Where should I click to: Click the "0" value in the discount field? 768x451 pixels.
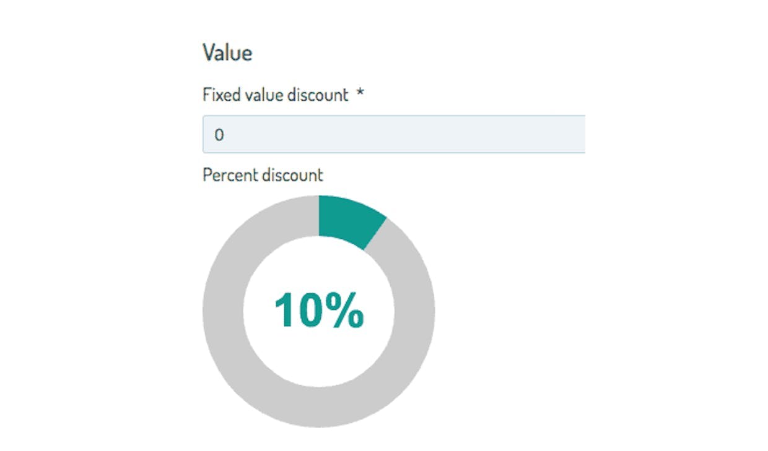point(219,135)
